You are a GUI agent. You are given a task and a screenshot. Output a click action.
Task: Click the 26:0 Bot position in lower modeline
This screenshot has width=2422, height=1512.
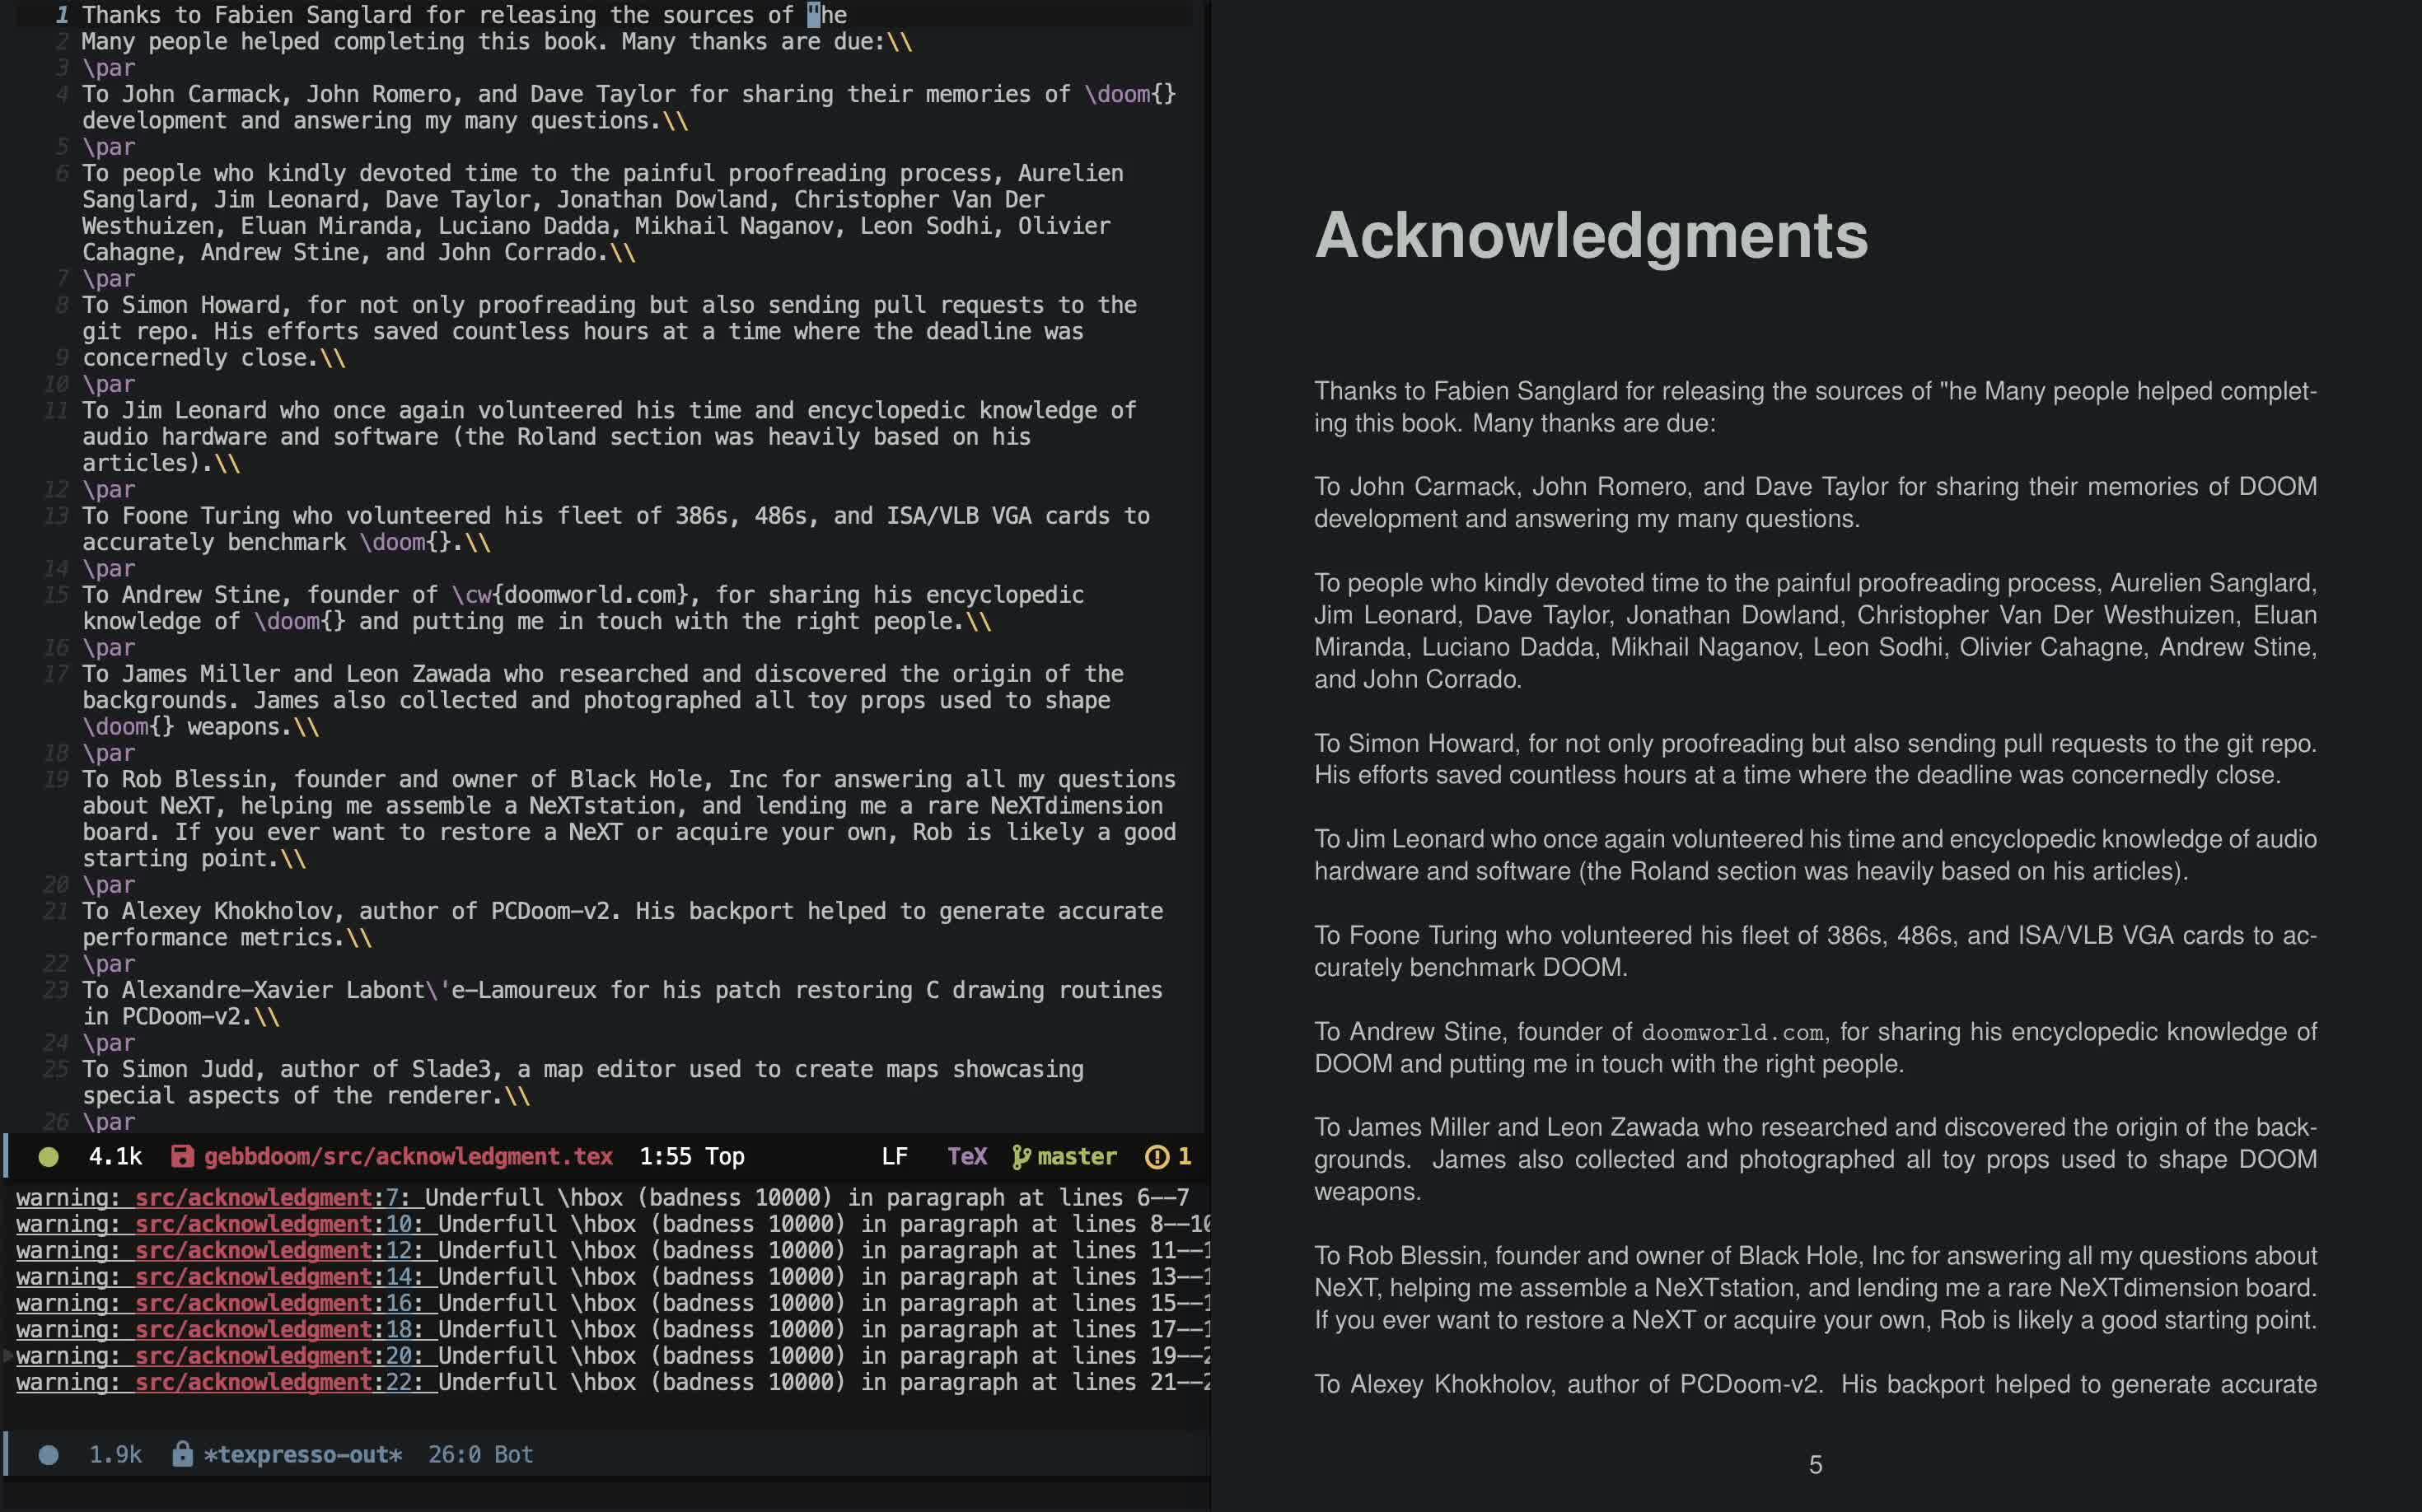point(480,1455)
